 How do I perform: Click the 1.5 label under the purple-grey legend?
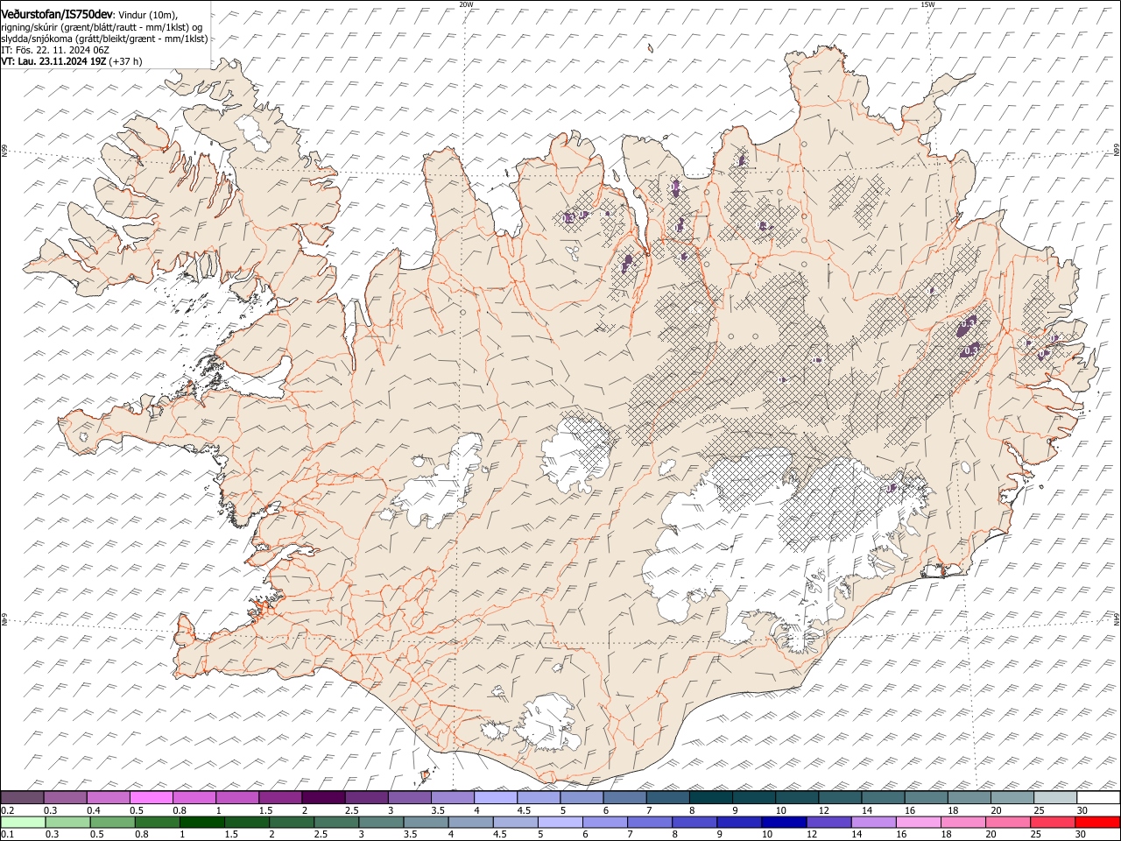[264, 809]
